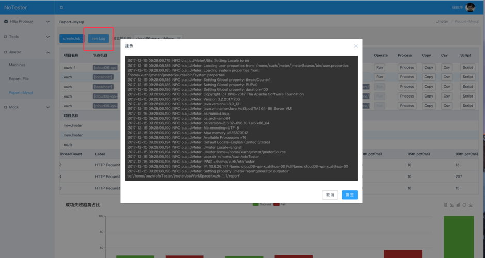Expand Http Protocol menu chevron

48,21
